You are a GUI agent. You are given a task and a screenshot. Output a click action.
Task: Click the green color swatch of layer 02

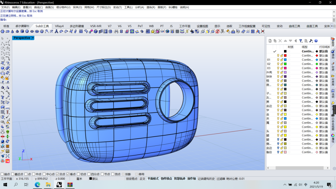click(x=285, y=64)
